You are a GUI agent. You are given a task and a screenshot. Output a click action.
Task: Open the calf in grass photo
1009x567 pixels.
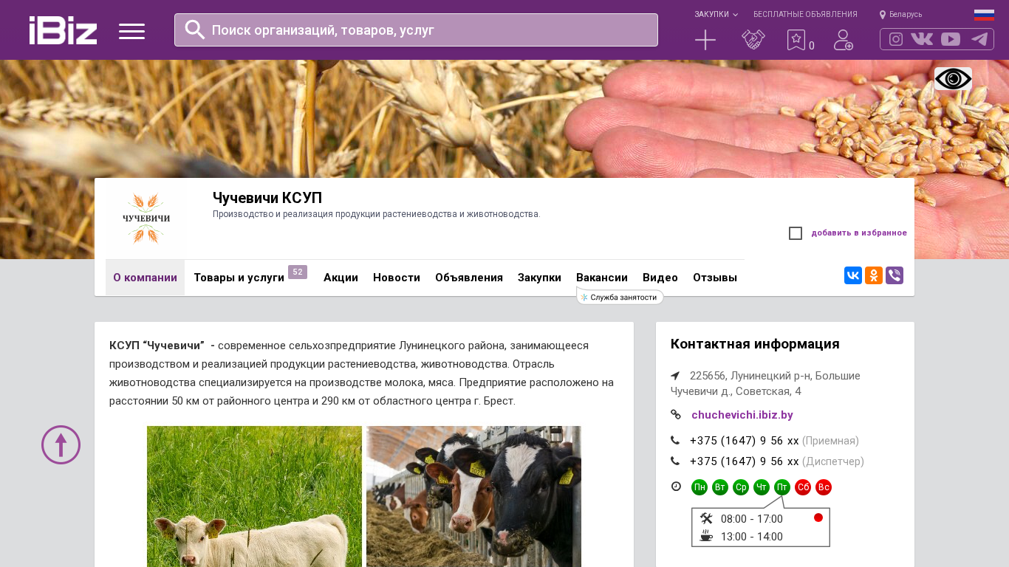254,496
